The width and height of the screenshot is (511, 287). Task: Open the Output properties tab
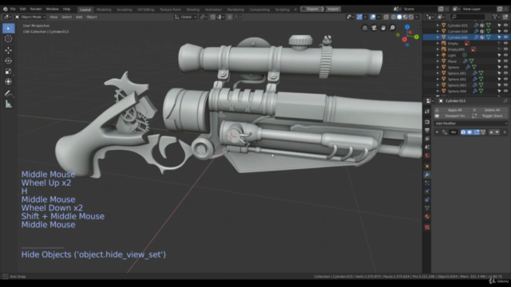point(427,131)
